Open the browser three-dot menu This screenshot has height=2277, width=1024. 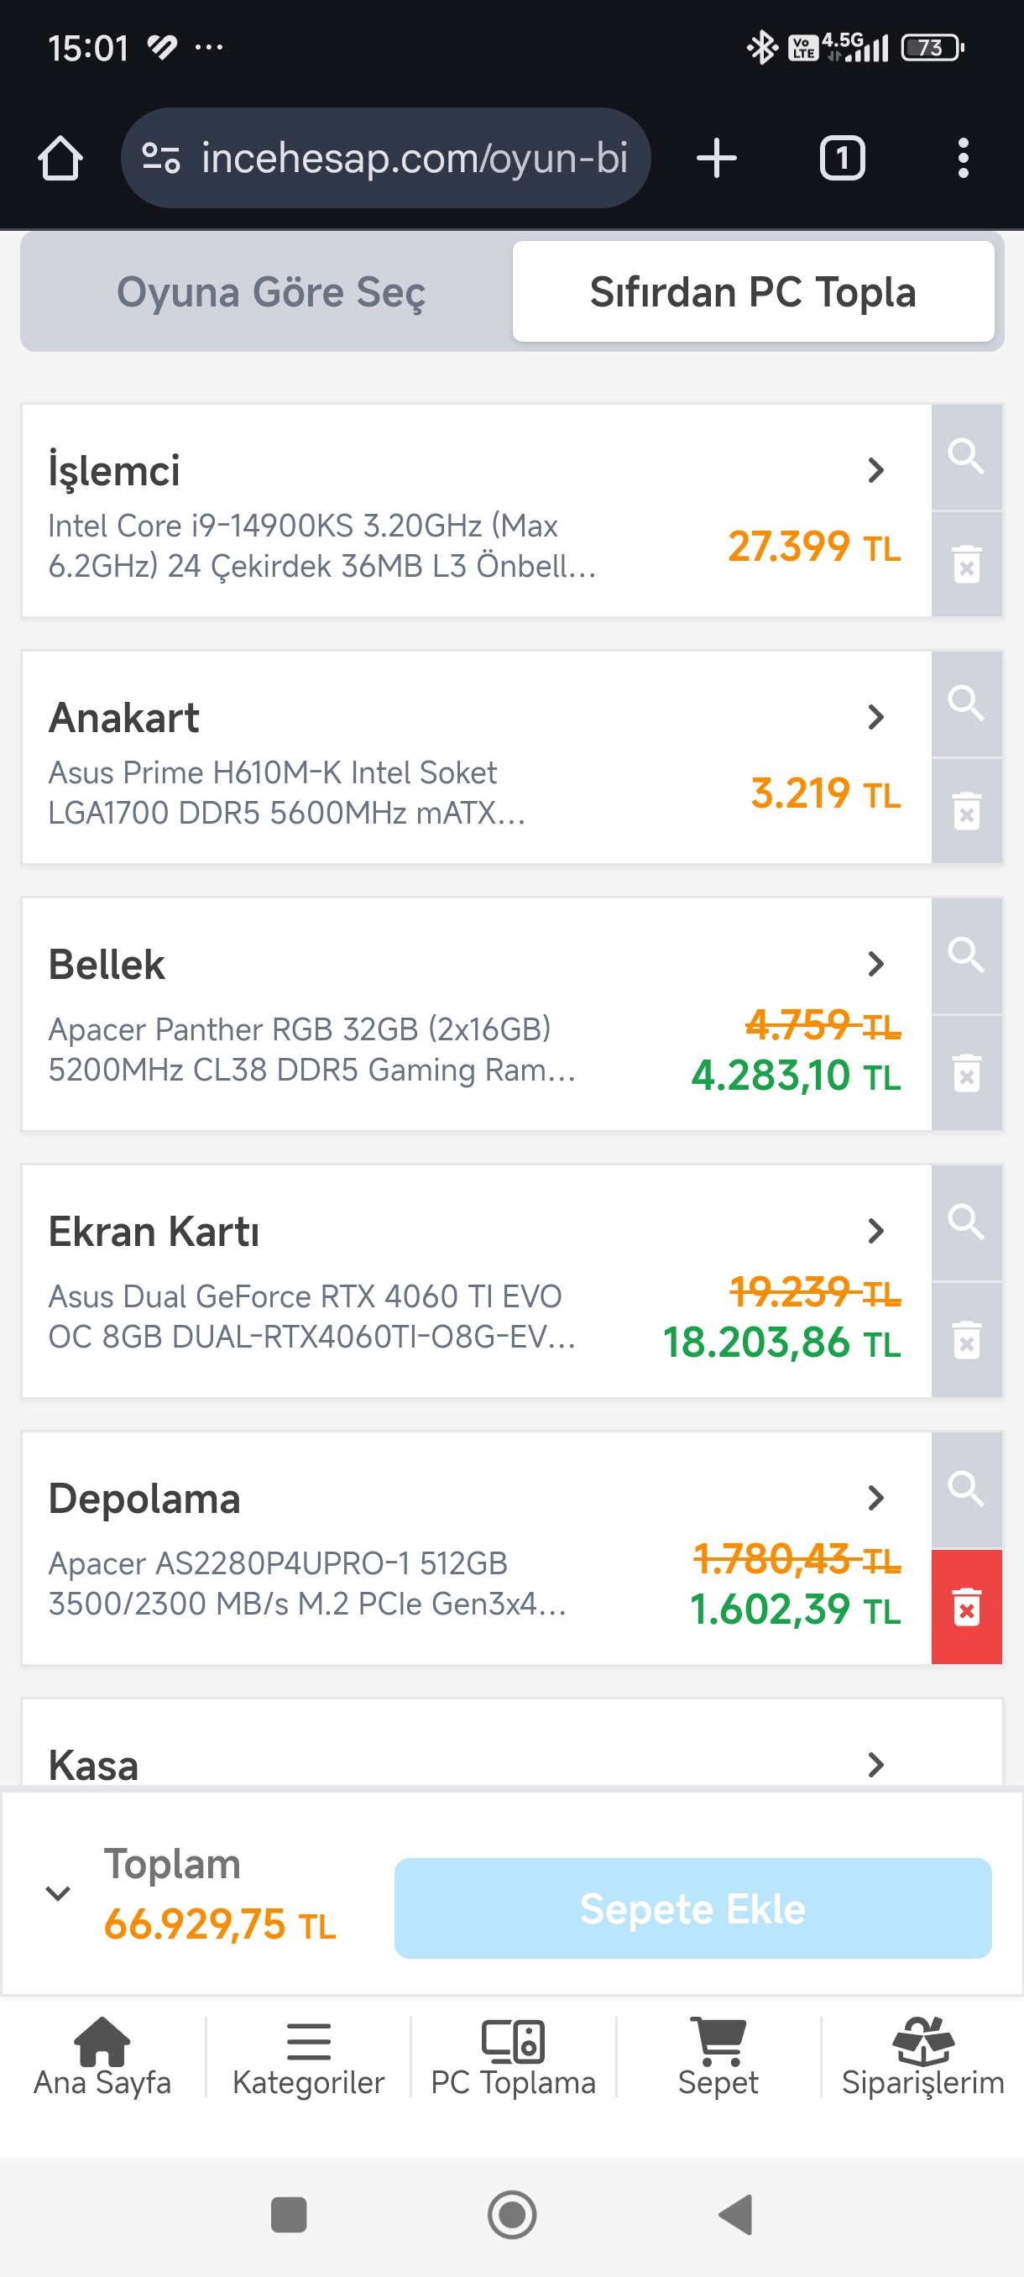(962, 158)
